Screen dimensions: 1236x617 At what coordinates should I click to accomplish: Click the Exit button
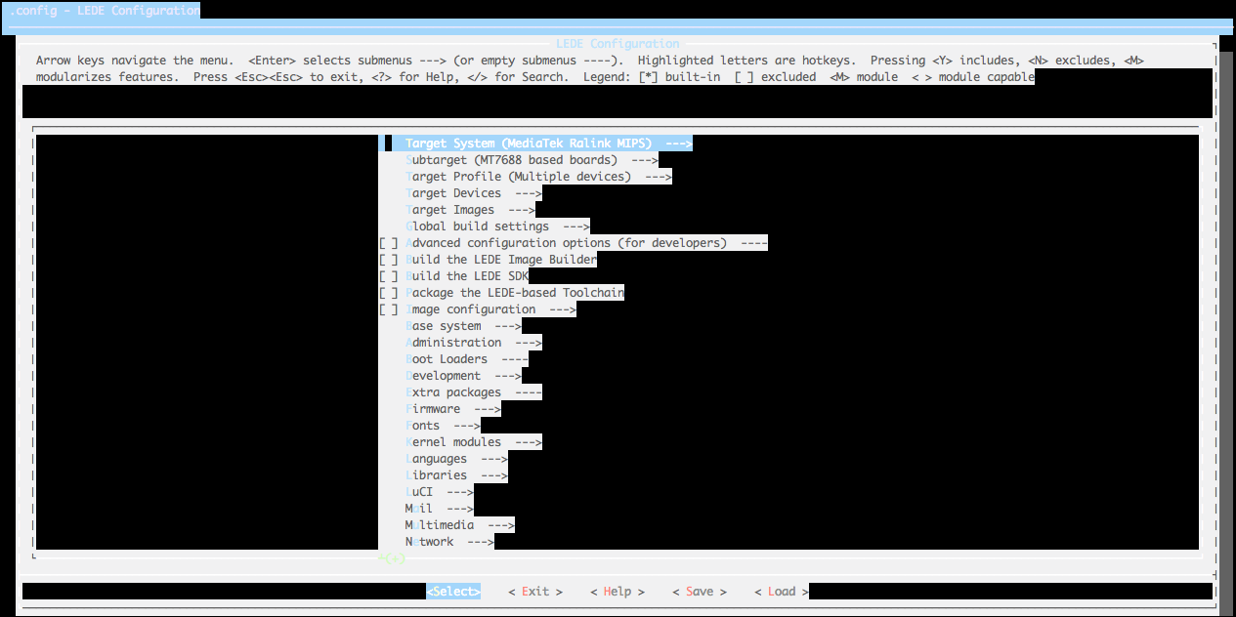[535, 592]
